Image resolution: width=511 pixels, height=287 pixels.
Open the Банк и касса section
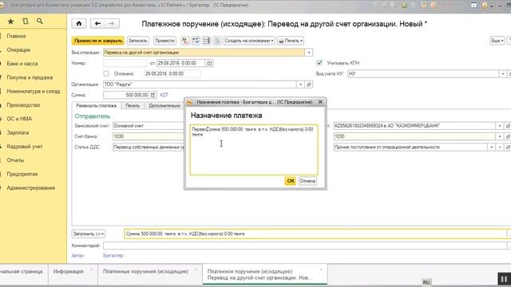pos(22,64)
